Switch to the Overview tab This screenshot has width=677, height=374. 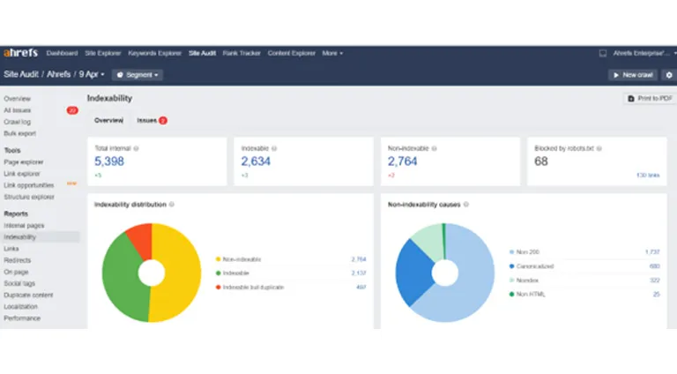tap(108, 121)
